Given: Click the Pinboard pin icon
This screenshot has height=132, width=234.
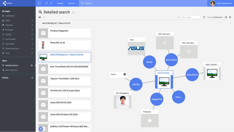Looking at the screenshot, I should click(3, 30).
